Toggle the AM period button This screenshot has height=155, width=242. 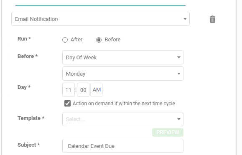(x=97, y=90)
